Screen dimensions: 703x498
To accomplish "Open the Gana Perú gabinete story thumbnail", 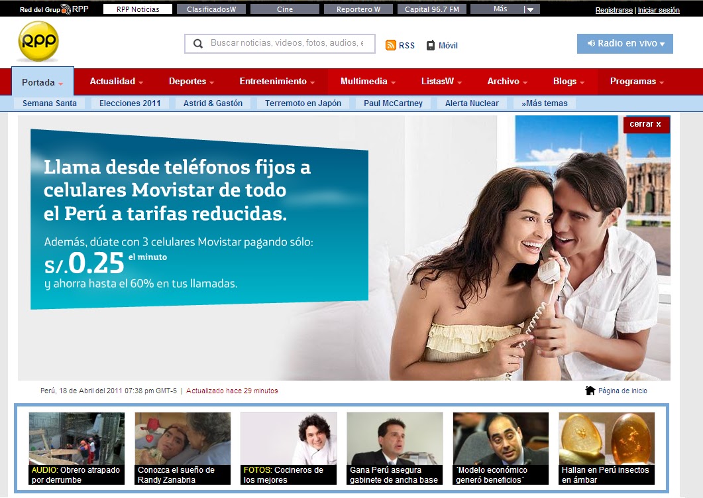I will tap(394, 438).
